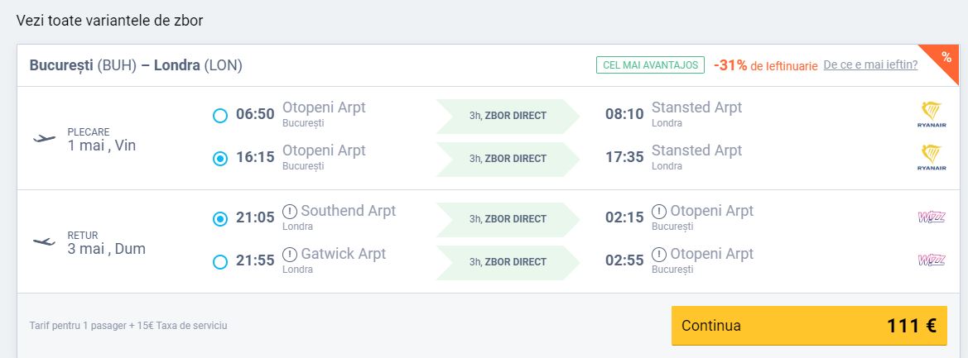Viewport: 968px width, 358px height.
Task: Click the warning icon next to Gatwick Arpt
Action: coord(290,255)
